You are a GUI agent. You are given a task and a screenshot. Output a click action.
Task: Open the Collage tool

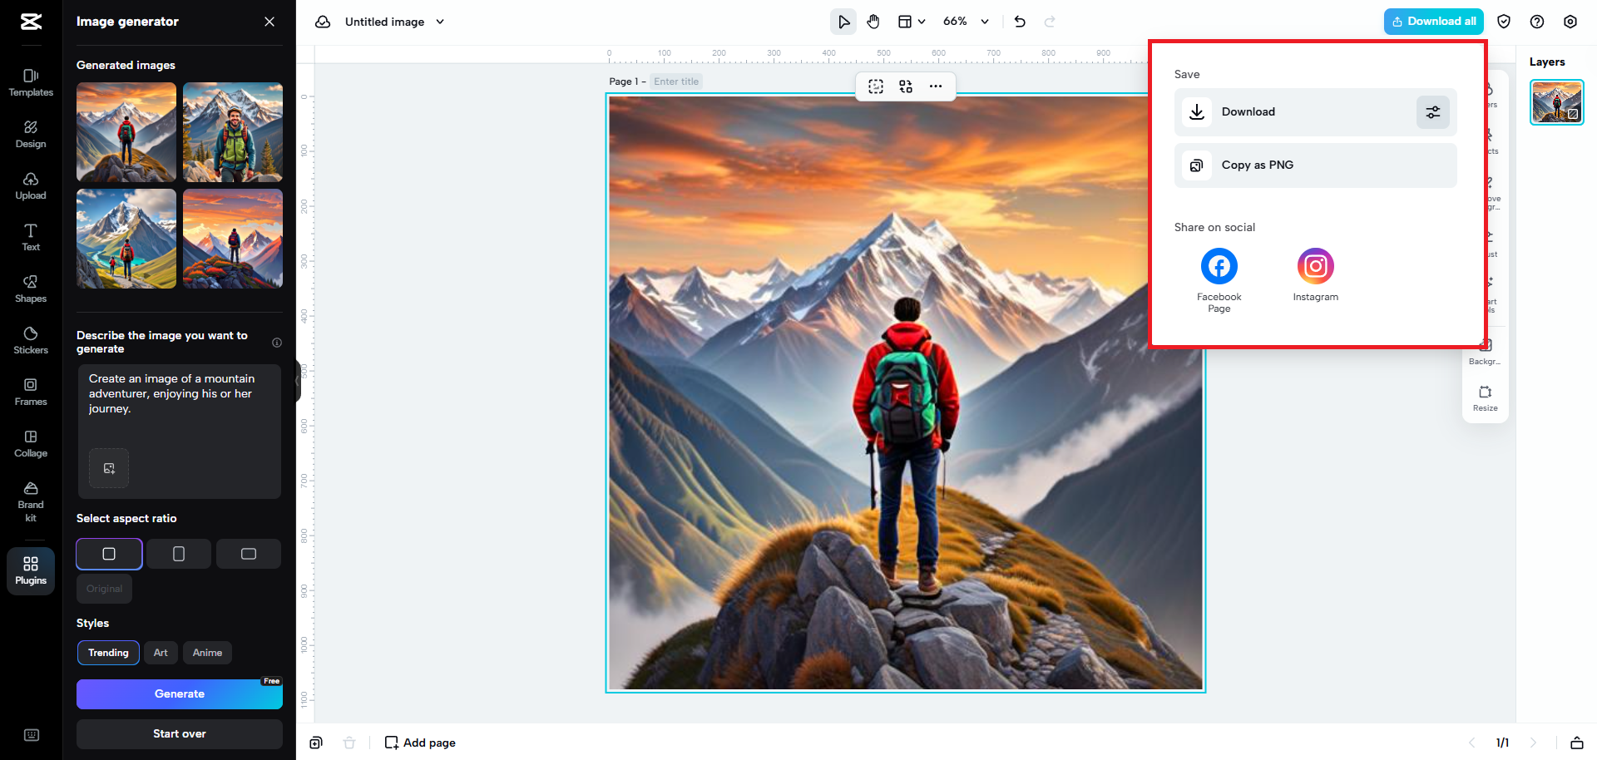pyautogui.click(x=31, y=443)
